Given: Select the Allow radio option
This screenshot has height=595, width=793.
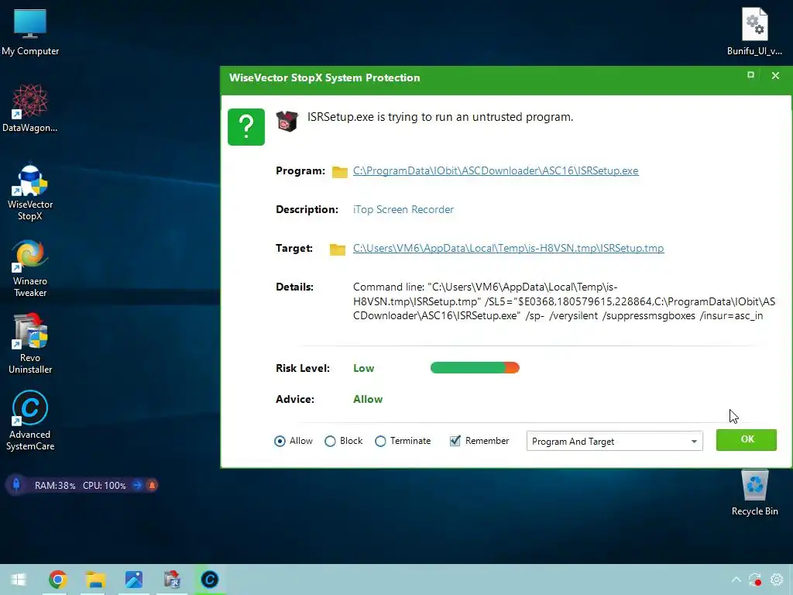Looking at the screenshot, I should coord(294,441).
